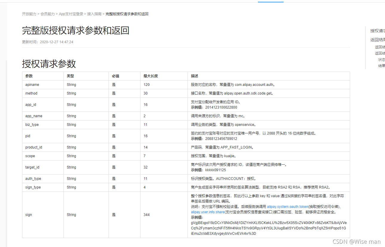Select the app_id parameter cell
The image size is (385, 247).
point(43,105)
